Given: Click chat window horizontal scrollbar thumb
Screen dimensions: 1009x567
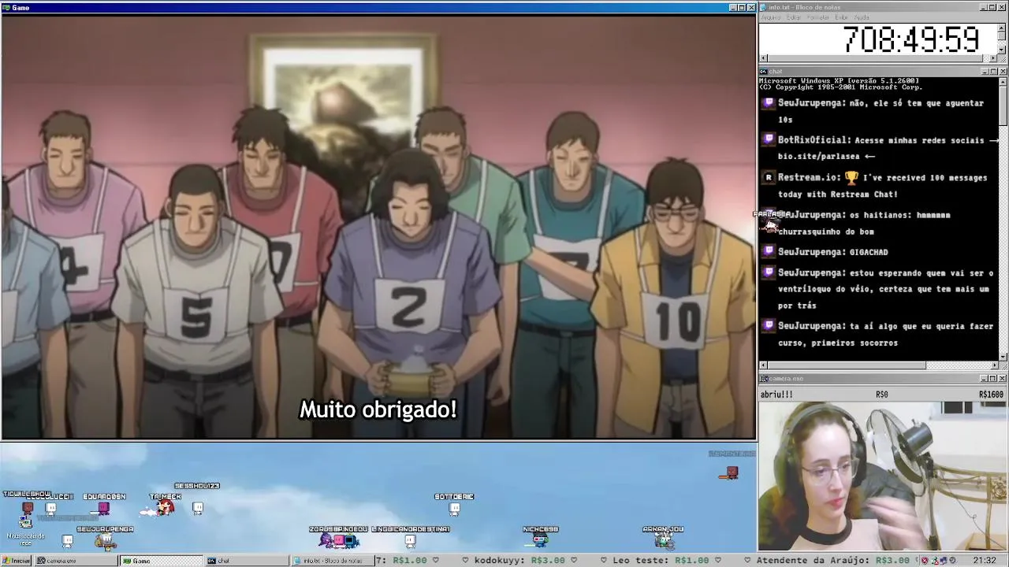Looking at the screenshot, I should [847, 365].
